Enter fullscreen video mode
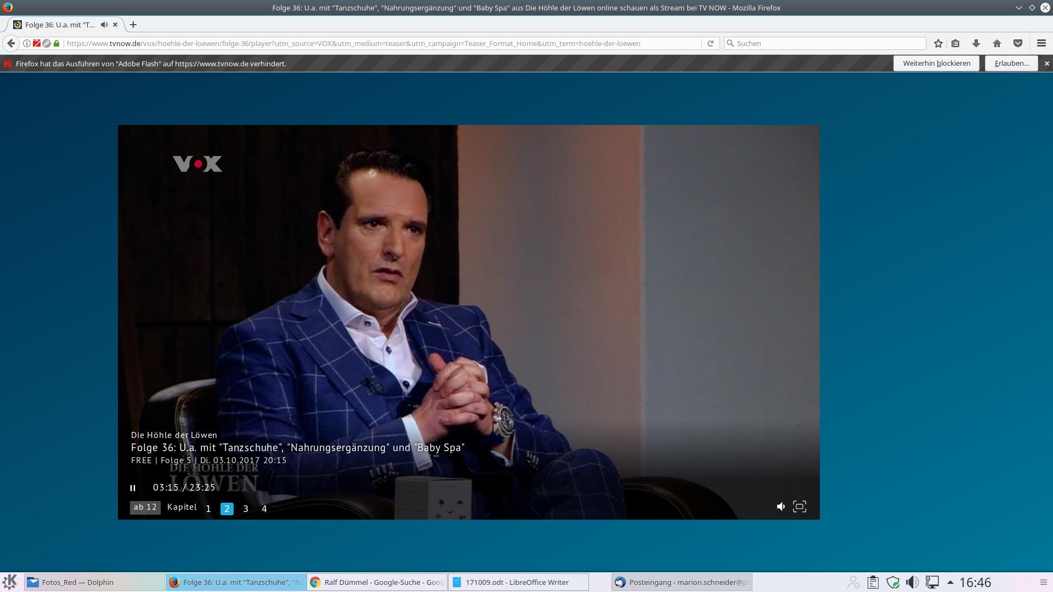1053x592 pixels. pyautogui.click(x=800, y=506)
